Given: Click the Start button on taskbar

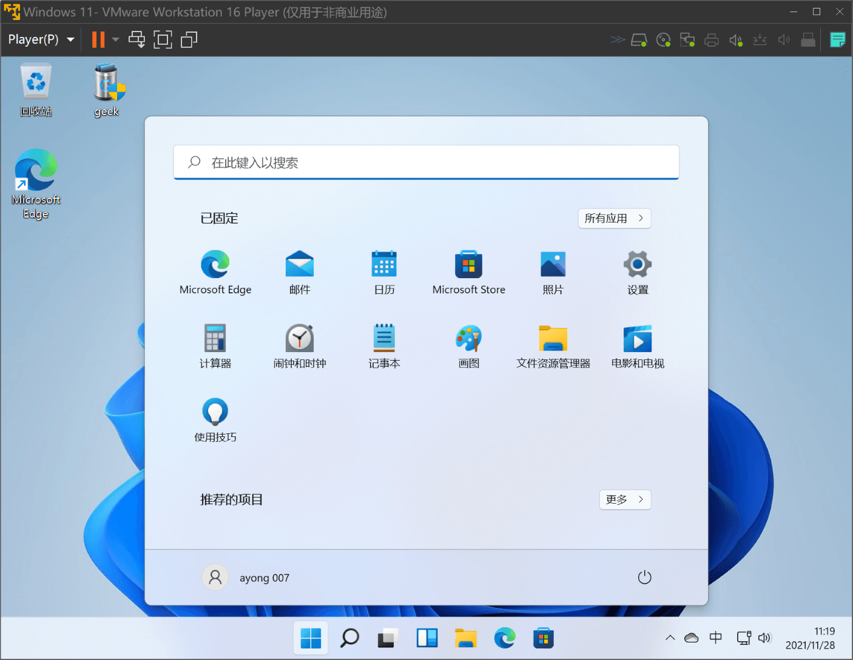Looking at the screenshot, I should click(311, 638).
